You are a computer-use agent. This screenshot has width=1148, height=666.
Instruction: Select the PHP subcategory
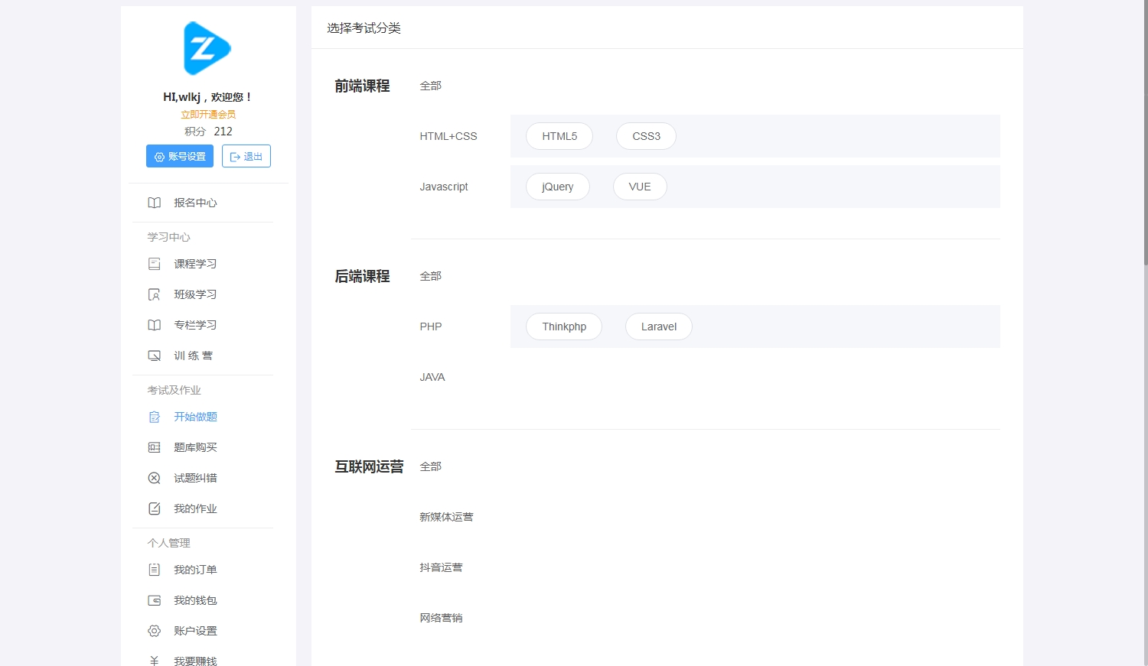coord(431,327)
